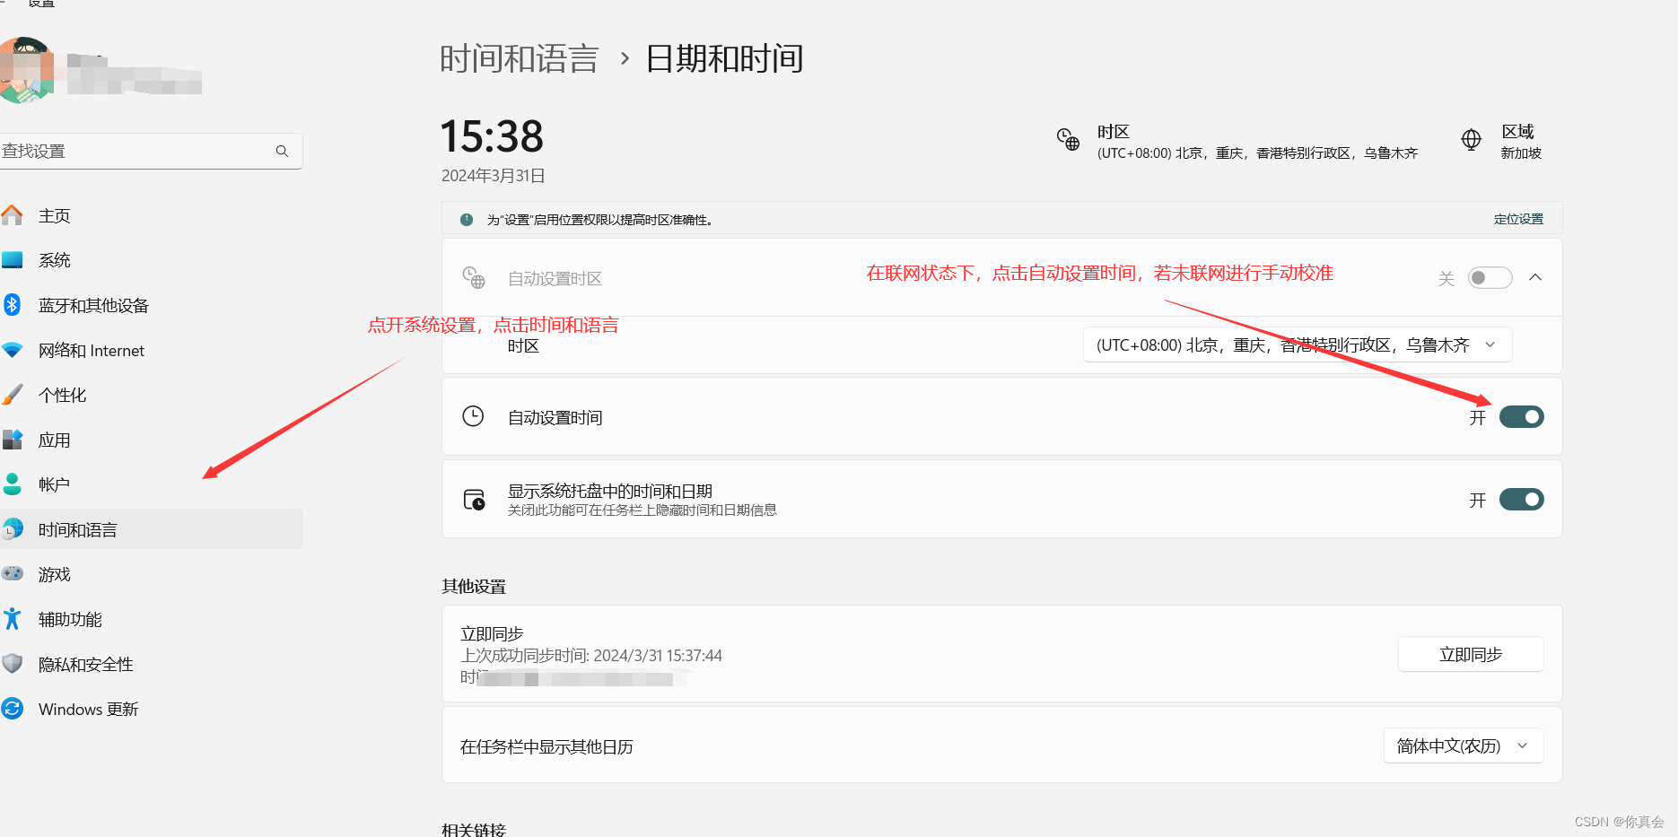Click the auto time zone row icon
1678x837 pixels.
[473, 277]
